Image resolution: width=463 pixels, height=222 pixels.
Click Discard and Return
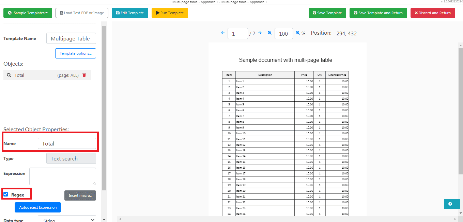point(433,13)
